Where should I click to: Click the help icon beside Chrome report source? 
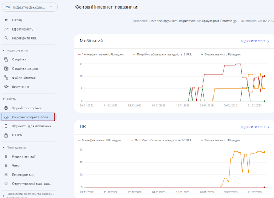coord(234,21)
